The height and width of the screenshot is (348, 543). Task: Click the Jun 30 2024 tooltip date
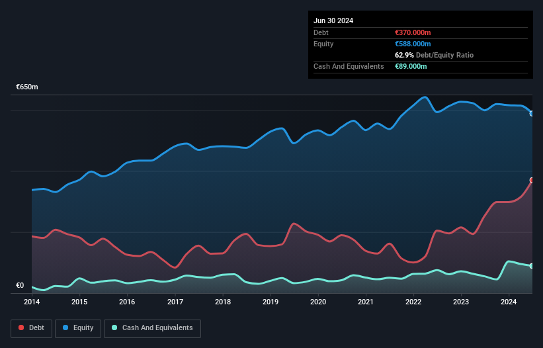tap(333, 21)
